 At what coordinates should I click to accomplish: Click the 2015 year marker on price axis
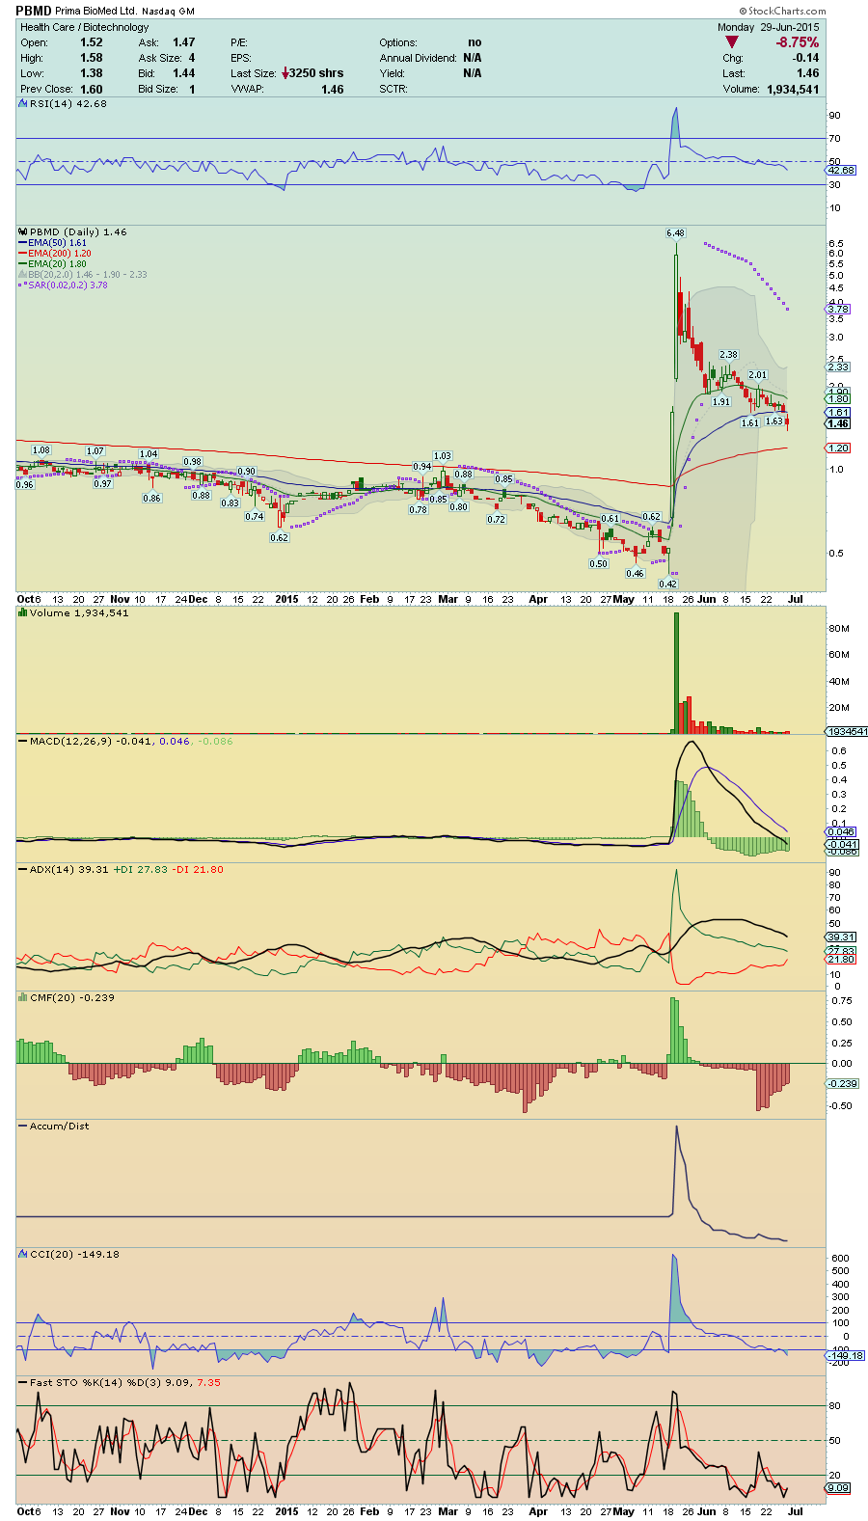tap(286, 599)
